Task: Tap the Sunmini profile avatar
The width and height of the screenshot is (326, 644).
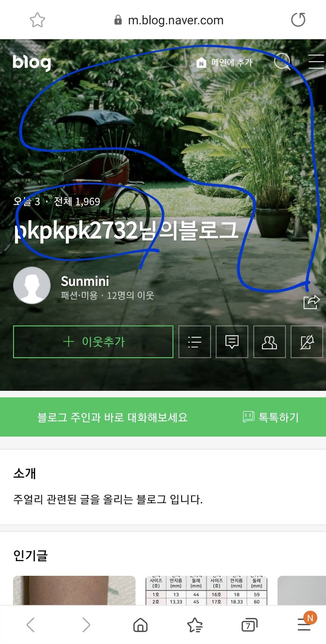Action: click(32, 285)
